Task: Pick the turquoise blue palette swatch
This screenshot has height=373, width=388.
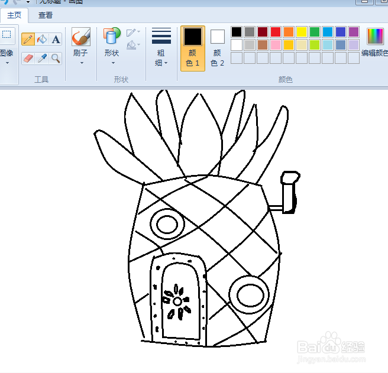Action: tap(328, 32)
